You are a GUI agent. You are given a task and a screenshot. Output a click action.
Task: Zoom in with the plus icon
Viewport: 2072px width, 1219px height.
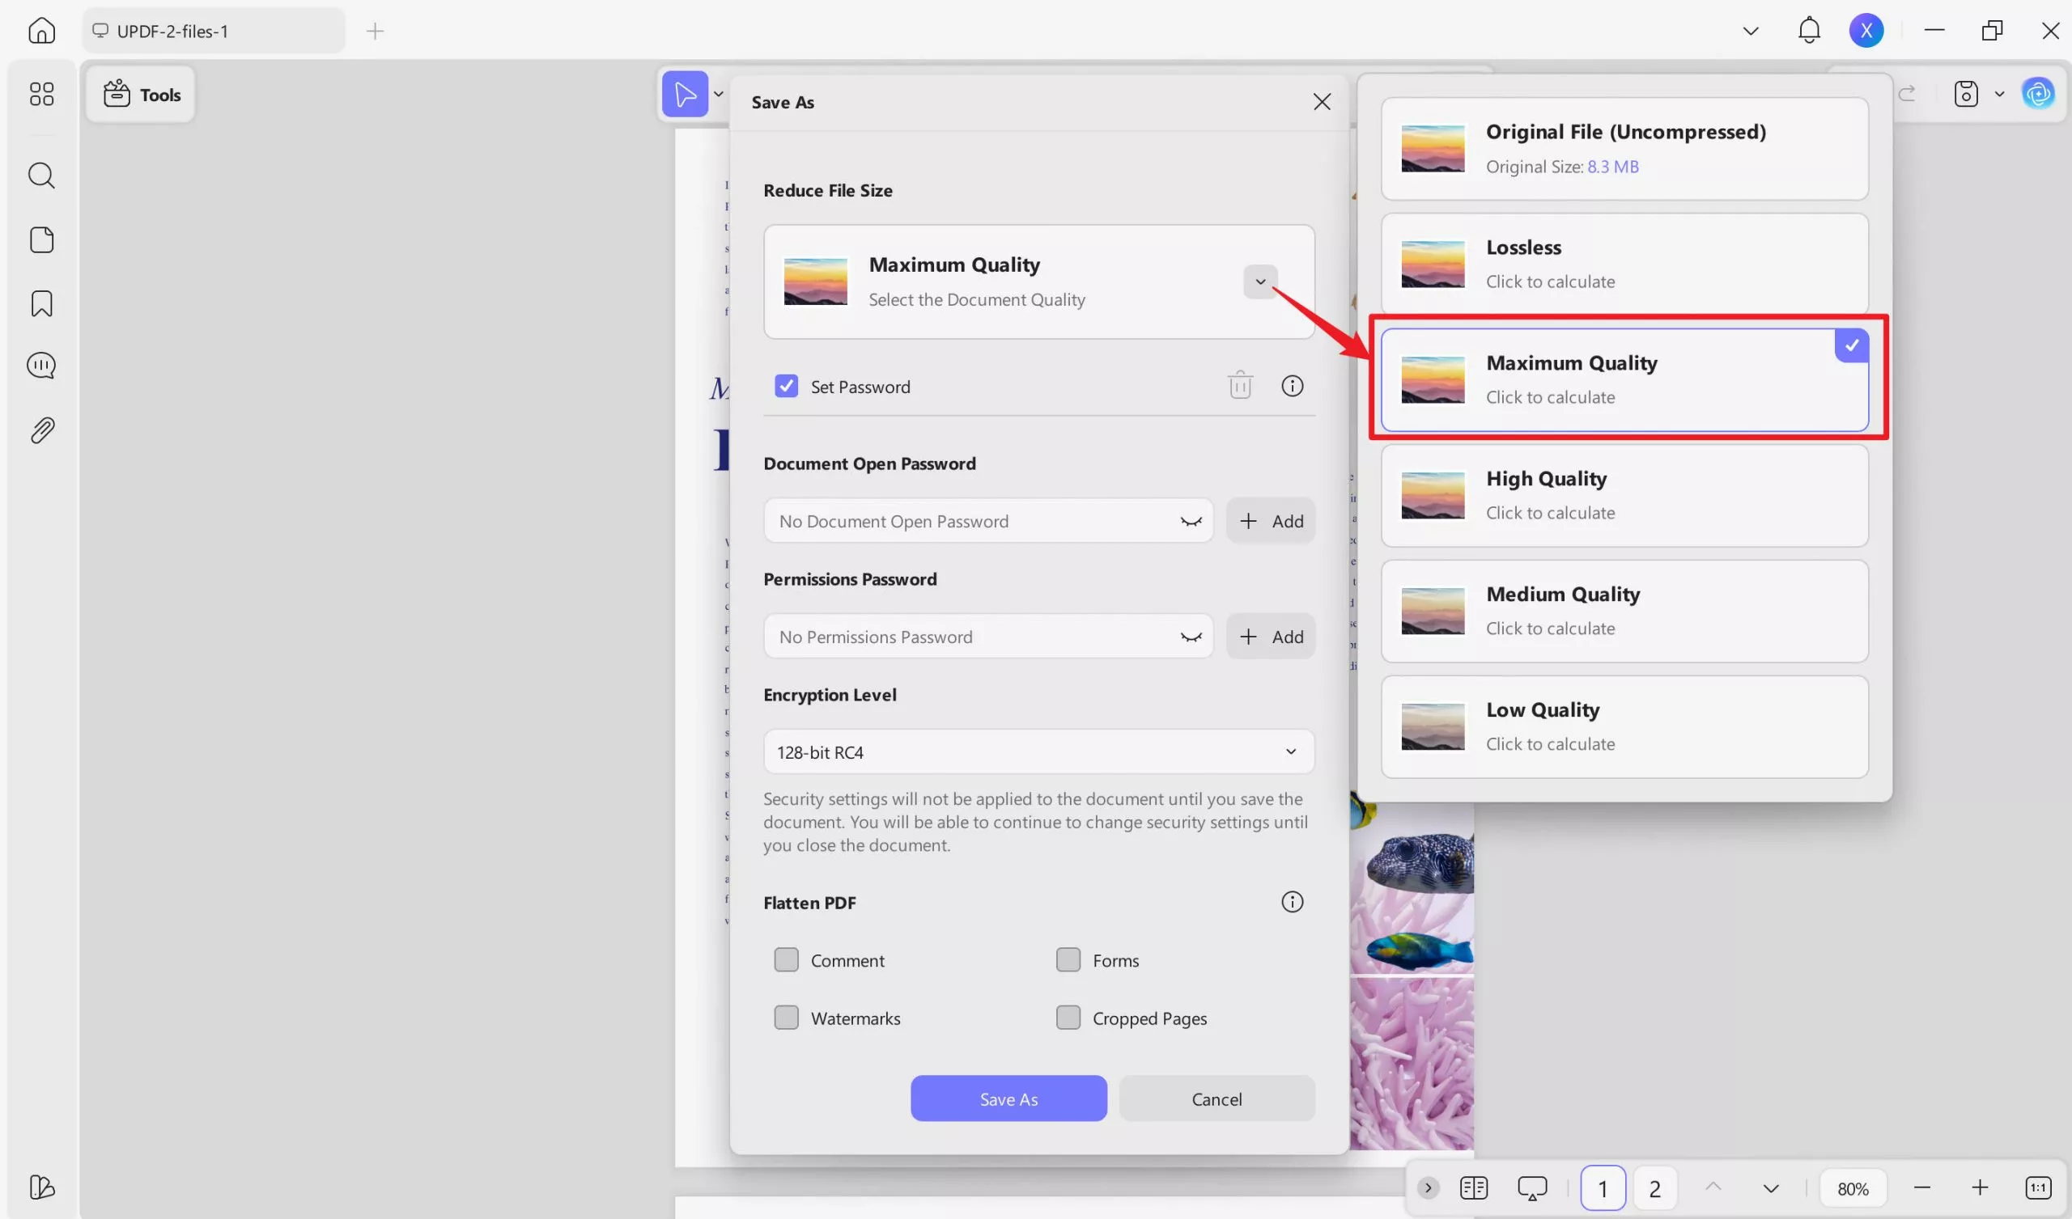tap(1979, 1187)
